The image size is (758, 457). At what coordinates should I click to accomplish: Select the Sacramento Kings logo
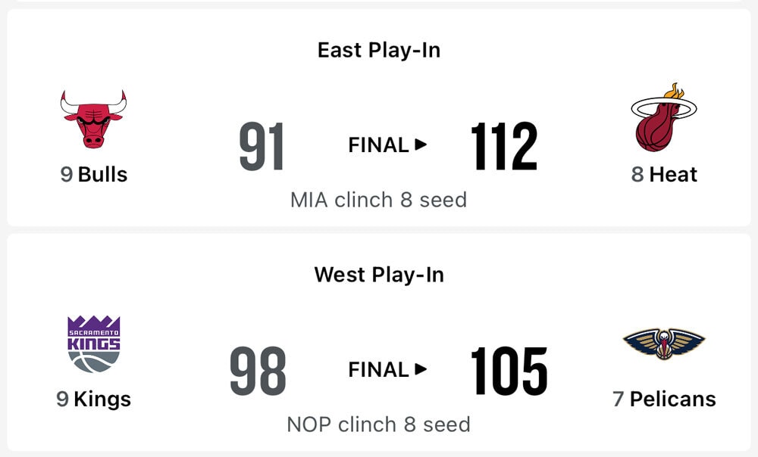[x=94, y=344]
